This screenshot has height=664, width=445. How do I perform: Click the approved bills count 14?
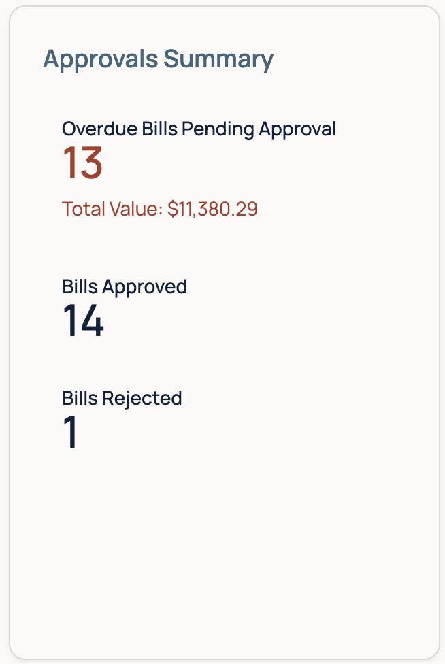pyautogui.click(x=83, y=321)
